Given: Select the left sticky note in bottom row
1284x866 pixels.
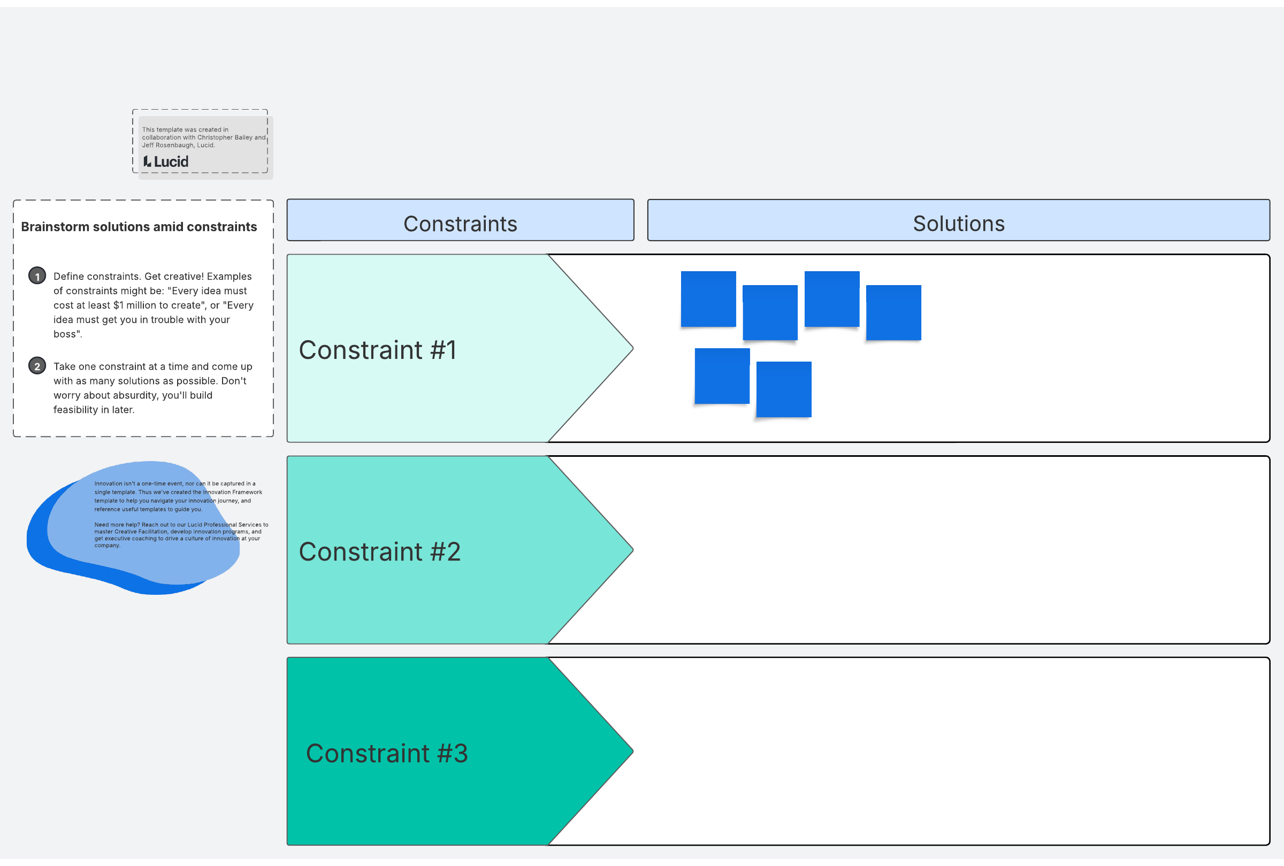Looking at the screenshot, I should pyautogui.click(x=722, y=376).
